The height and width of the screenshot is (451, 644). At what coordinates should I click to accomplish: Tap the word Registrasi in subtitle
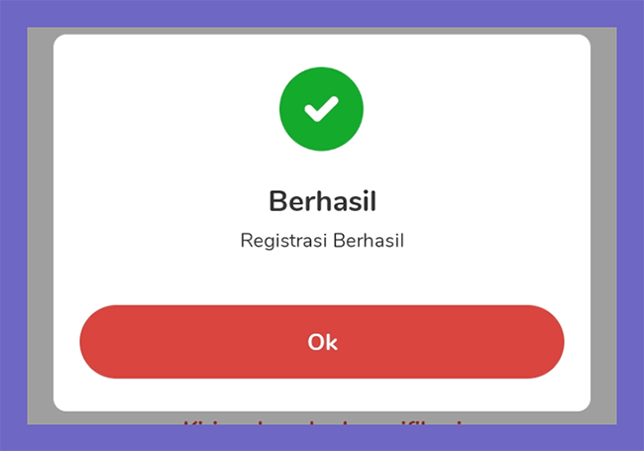click(x=284, y=241)
